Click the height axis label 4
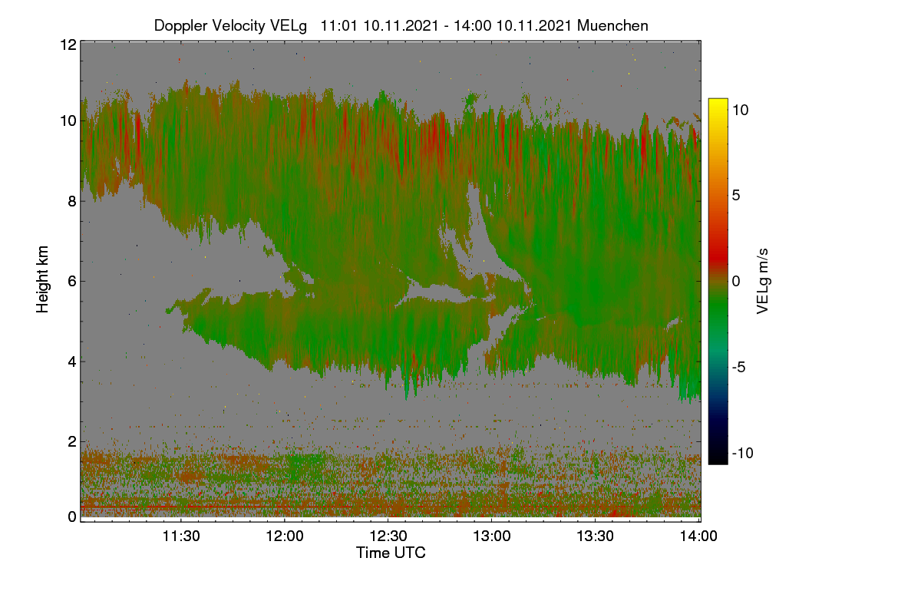921x614 pixels. [x=72, y=361]
